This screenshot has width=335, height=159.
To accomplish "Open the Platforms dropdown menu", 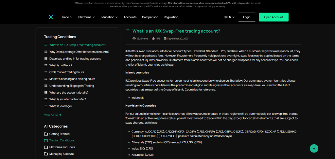I will 86,17.
